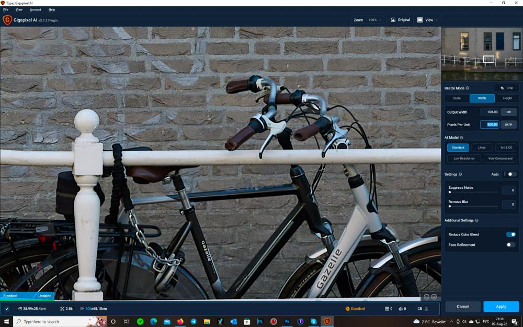Open Skype from the taskbar
This screenshot has height=327, width=523.
pyautogui.click(x=313, y=322)
